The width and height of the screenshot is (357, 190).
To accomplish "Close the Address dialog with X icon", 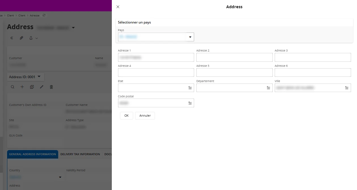I will [x=118, y=7].
